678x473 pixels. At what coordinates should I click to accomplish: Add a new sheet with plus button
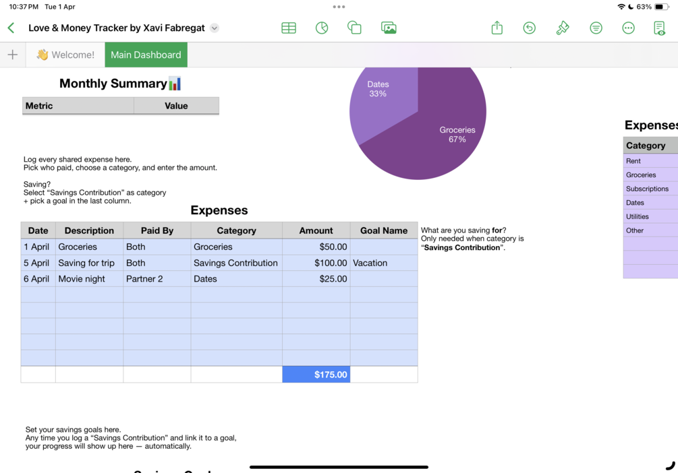(13, 55)
